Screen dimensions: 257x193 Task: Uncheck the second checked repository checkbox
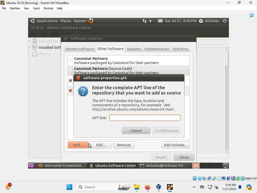point(71,90)
